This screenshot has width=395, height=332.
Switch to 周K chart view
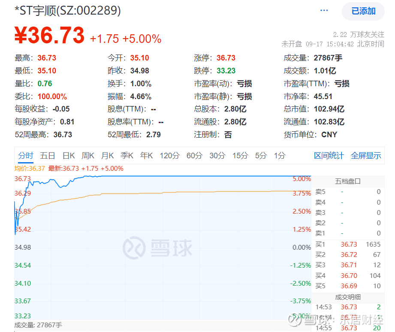[x=88, y=155]
